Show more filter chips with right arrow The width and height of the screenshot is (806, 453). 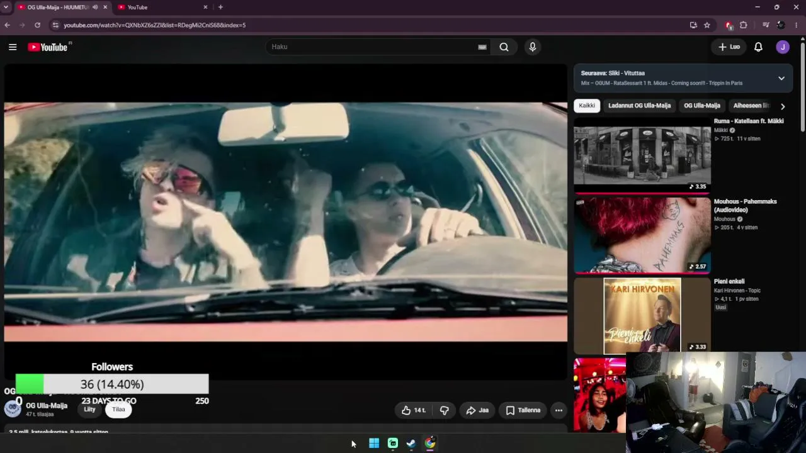pos(783,106)
